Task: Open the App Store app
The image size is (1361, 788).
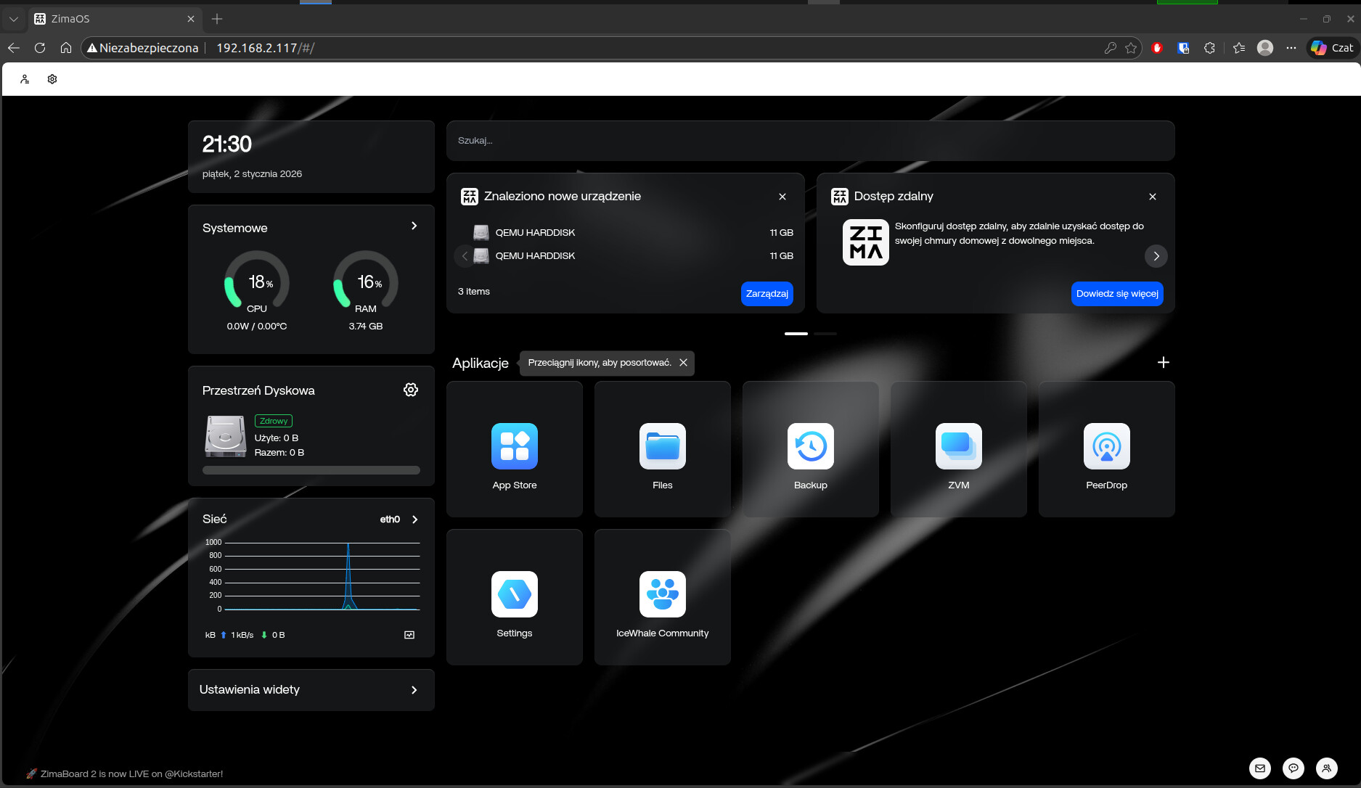Action: coord(514,448)
